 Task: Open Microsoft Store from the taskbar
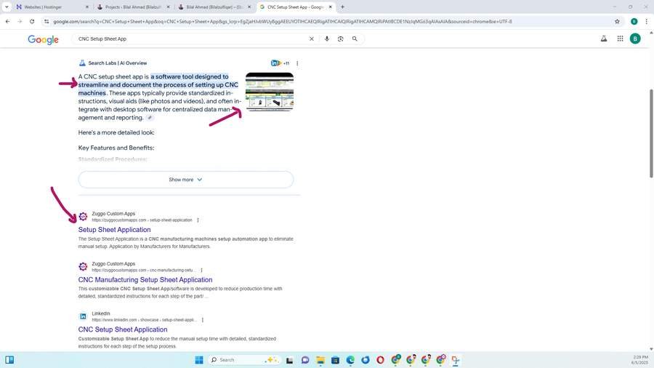click(x=335, y=360)
